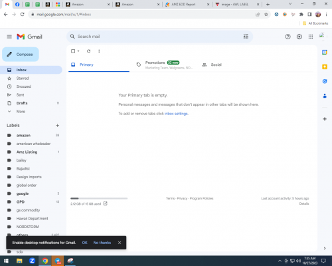Open Windows Start menu
Viewport: 332px width, 266px height.
tap(6, 261)
